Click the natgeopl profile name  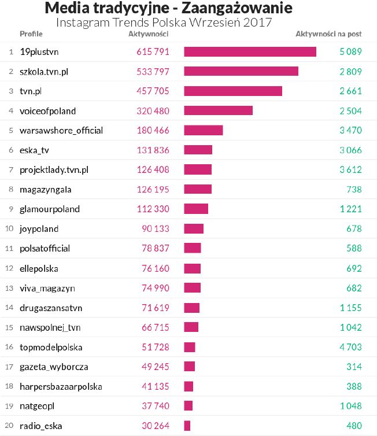[x=36, y=407]
